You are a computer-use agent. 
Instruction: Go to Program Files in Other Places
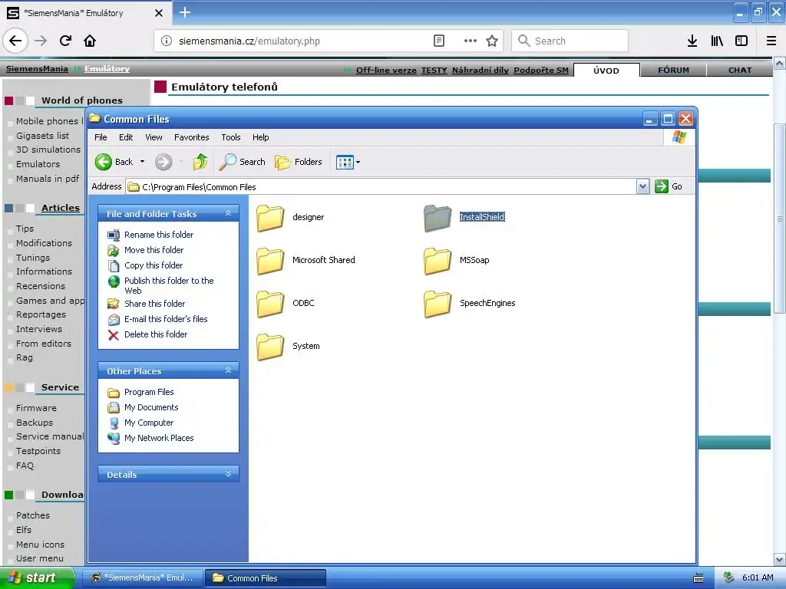(149, 392)
